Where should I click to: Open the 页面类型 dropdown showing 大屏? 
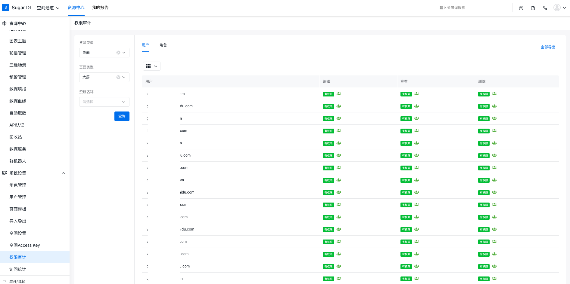(104, 77)
